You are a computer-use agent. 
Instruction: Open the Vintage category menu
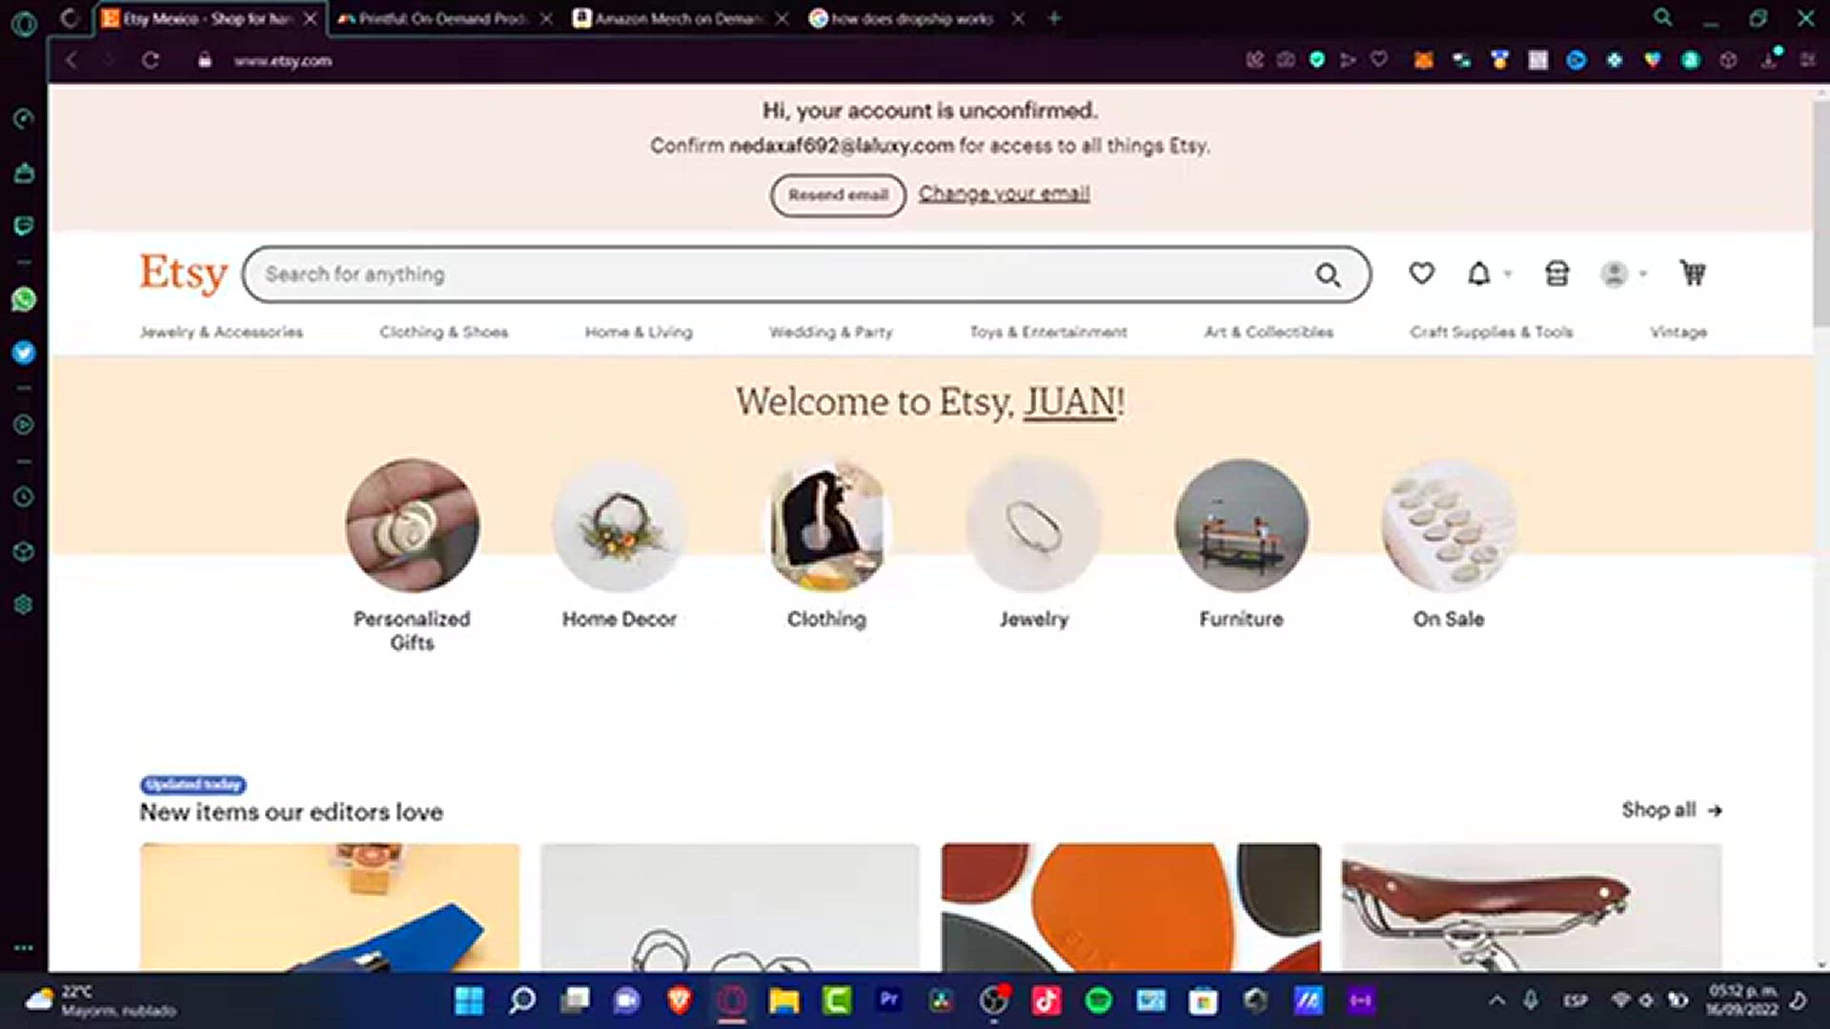1678,332
